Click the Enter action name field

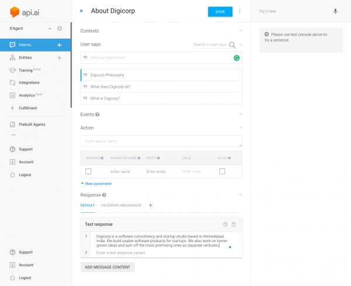pos(161,141)
